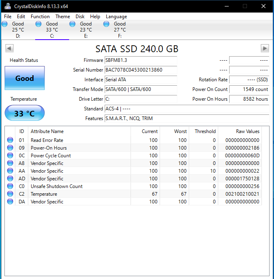
Task: Select the Power-On Hours attribute name
Action: pos(49,148)
